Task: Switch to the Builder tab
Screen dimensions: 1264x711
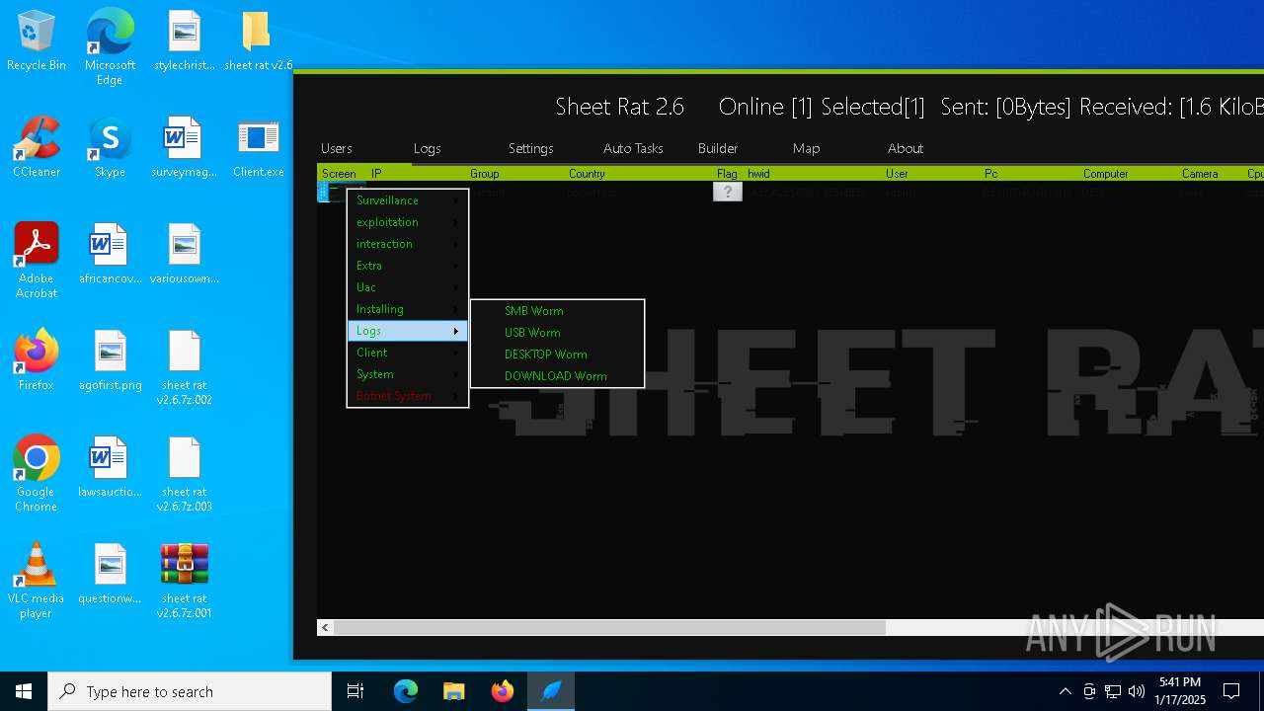Action: tap(718, 148)
